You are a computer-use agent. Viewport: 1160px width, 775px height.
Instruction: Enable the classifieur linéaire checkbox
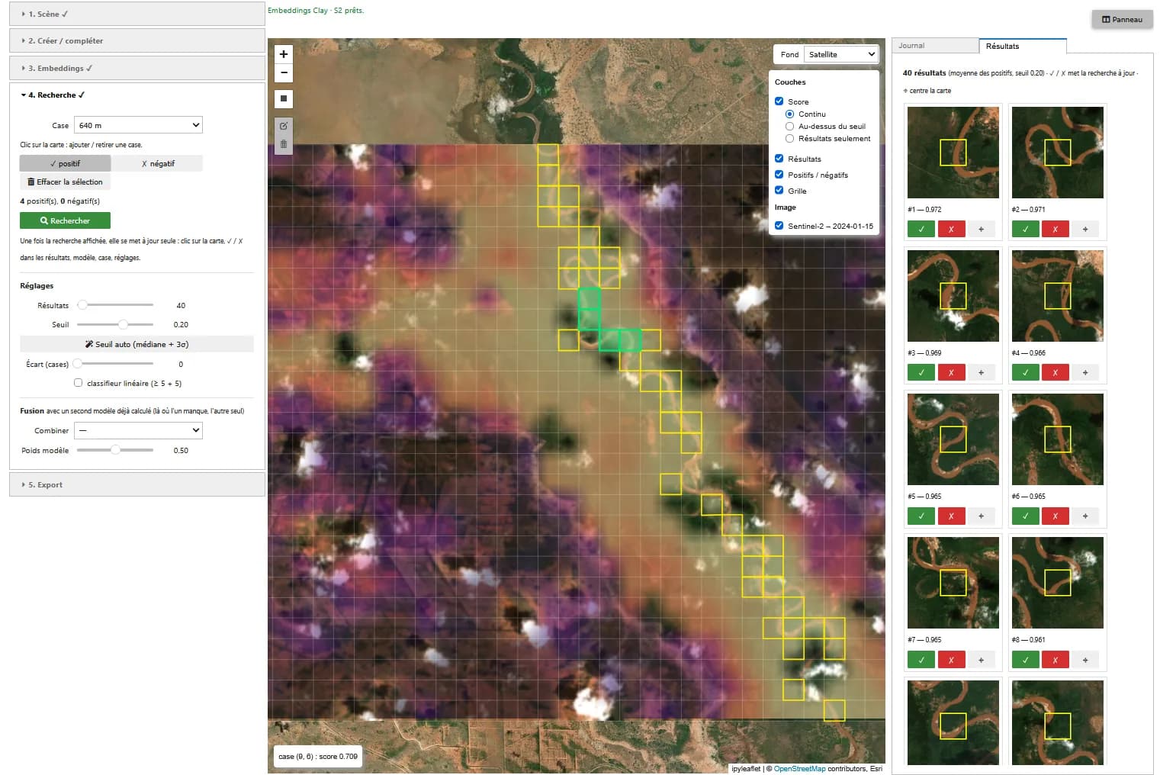(x=78, y=383)
